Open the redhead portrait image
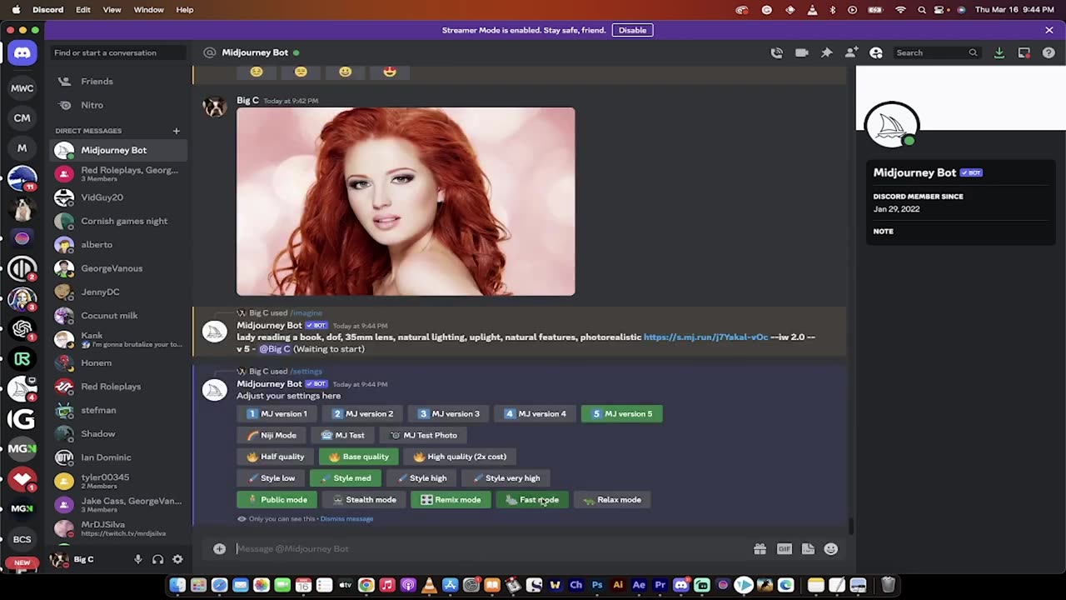 point(406,202)
